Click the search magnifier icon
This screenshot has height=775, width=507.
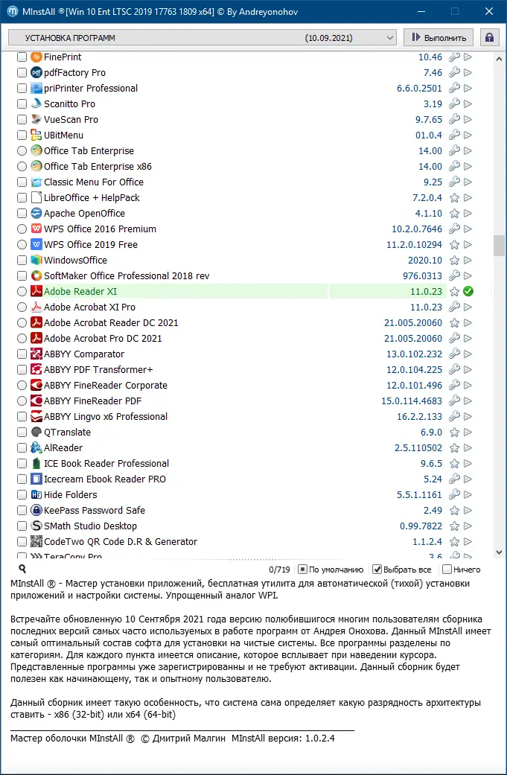(x=22, y=570)
